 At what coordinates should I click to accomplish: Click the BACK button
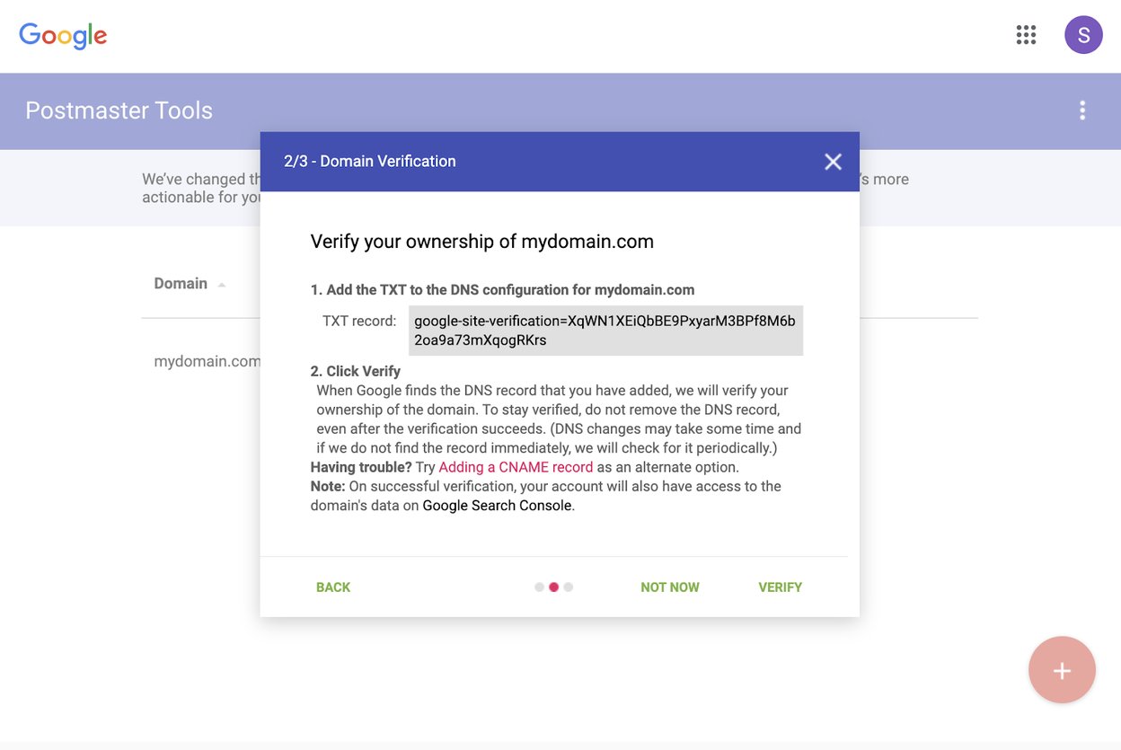[332, 587]
